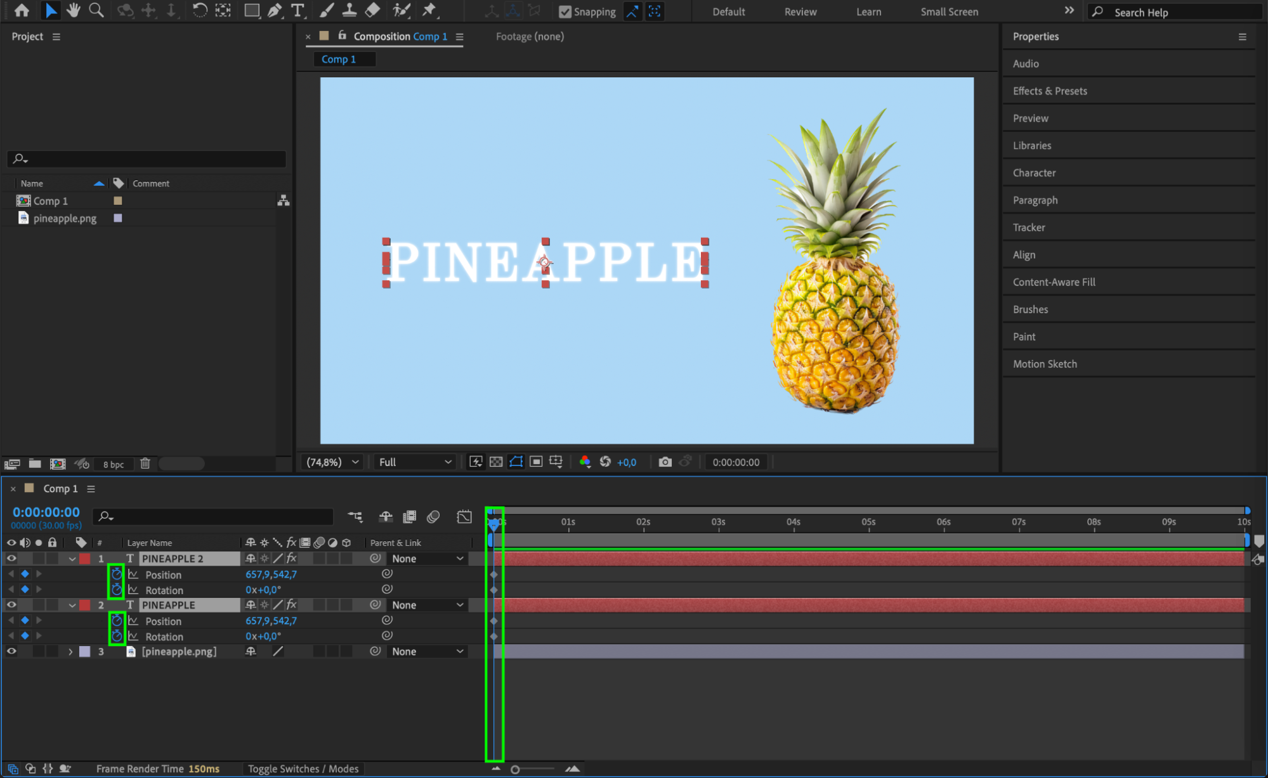1268x778 pixels.
Task: Select the Zoom tool
Action: [96, 10]
